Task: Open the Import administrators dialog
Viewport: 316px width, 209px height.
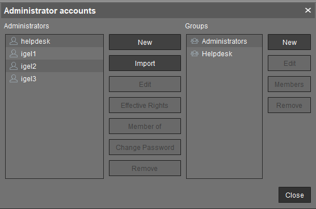Action: click(x=145, y=63)
